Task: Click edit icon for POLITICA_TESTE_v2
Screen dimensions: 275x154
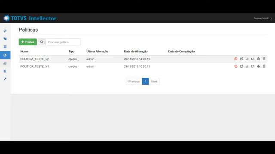Action: point(241,59)
